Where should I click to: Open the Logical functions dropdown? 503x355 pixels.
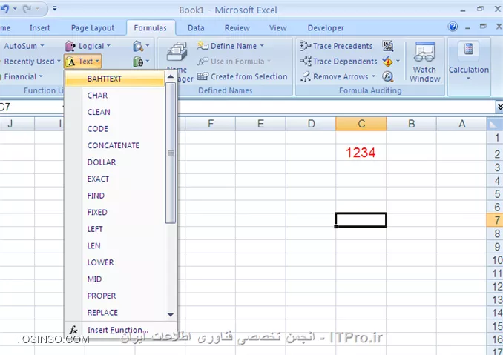pyautogui.click(x=88, y=46)
